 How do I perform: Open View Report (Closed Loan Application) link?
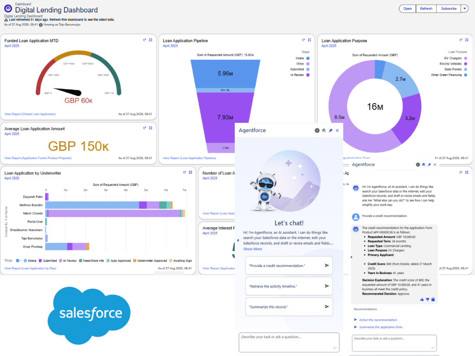[30, 114]
